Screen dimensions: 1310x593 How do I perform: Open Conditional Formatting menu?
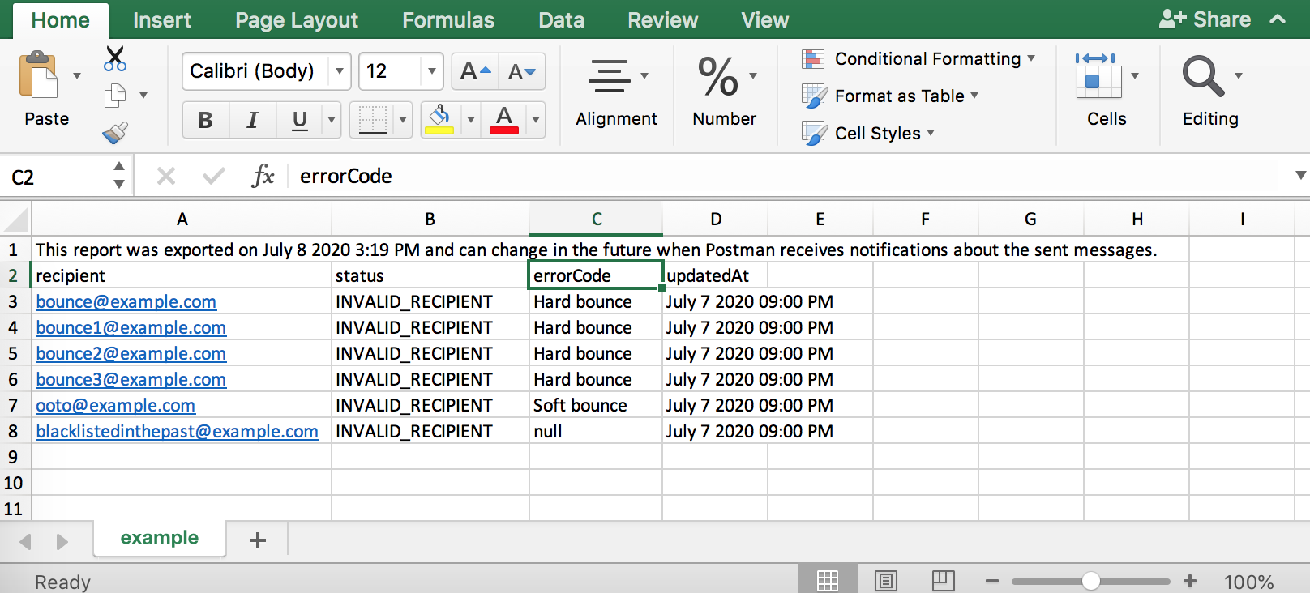918,59
